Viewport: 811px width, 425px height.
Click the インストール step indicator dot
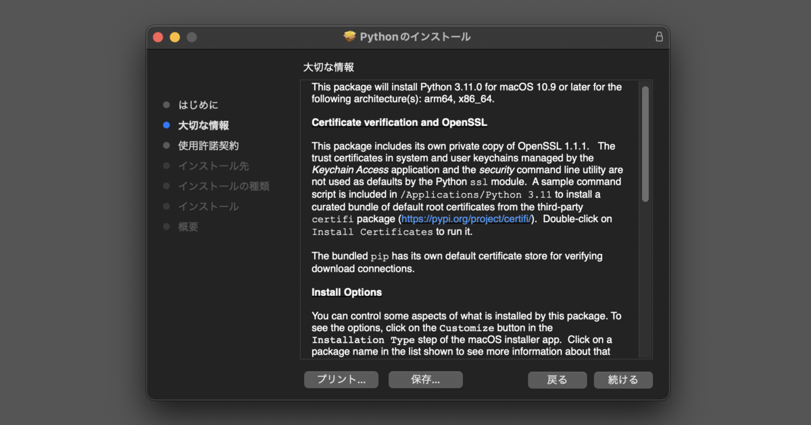[x=166, y=206]
